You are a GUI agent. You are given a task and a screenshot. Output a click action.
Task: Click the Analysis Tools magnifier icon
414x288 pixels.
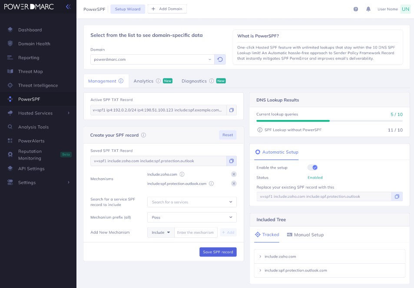(10, 127)
